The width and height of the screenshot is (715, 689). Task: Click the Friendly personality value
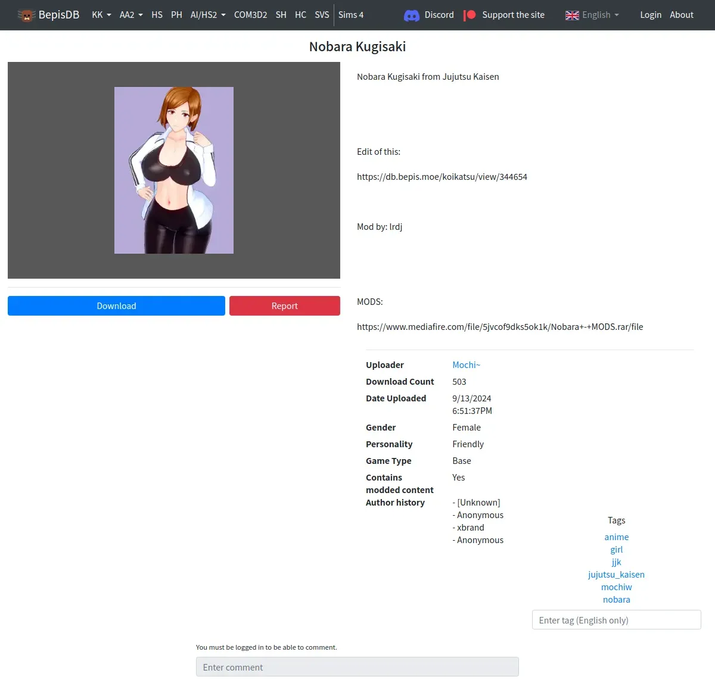tap(468, 444)
